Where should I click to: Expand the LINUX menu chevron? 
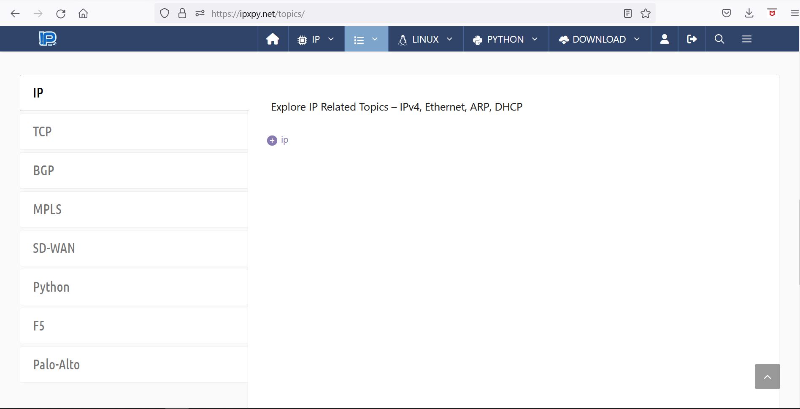click(449, 39)
